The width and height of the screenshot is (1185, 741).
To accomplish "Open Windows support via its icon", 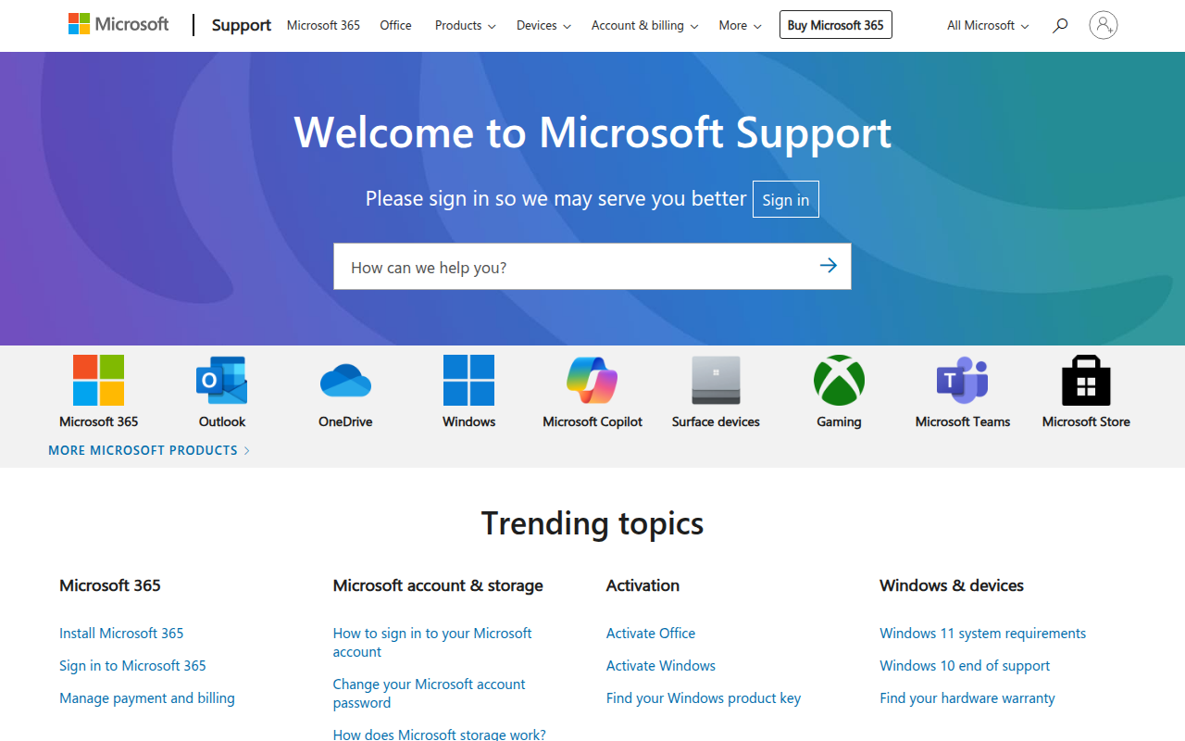I will click(x=468, y=381).
